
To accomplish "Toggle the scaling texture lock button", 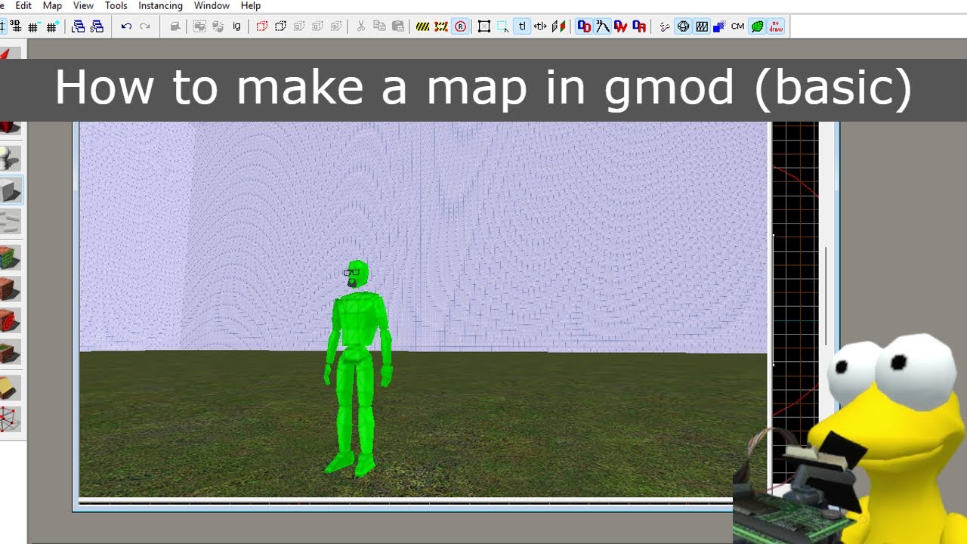I will point(540,26).
